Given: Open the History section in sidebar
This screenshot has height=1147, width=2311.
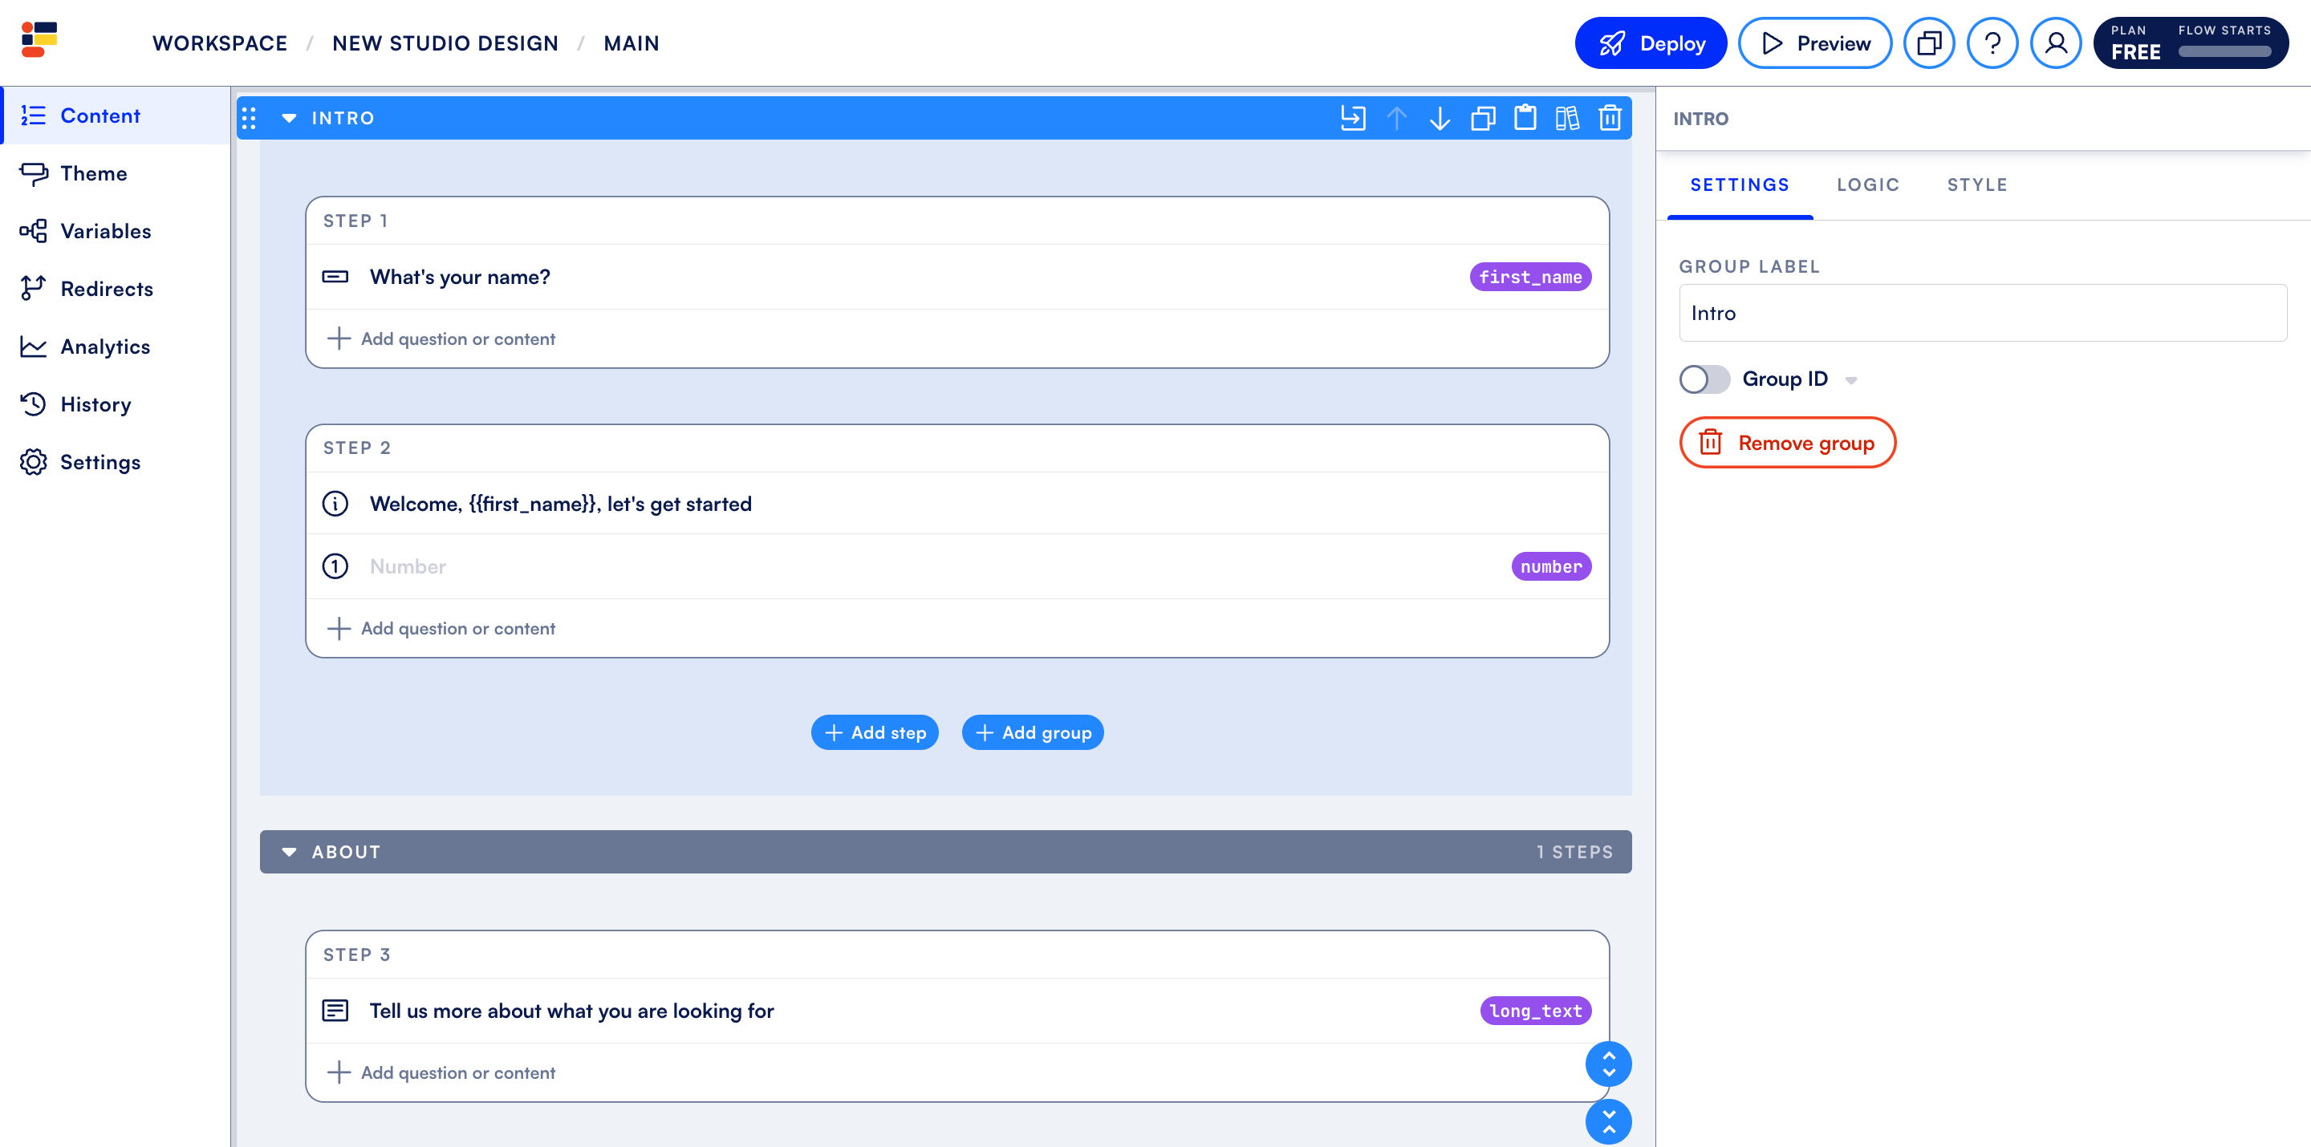Looking at the screenshot, I should click(x=116, y=404).
